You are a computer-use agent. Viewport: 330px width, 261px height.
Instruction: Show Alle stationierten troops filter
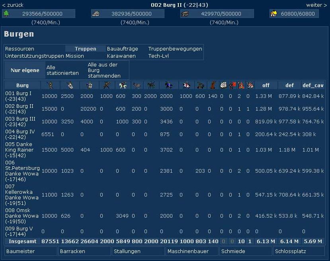coord(62,70)
